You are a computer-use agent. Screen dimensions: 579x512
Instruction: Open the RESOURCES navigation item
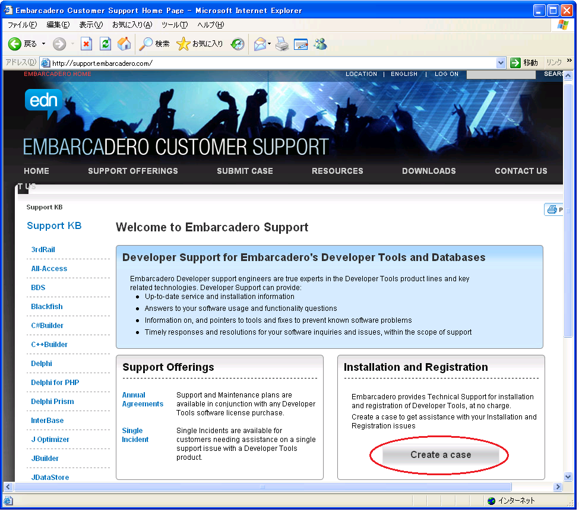pyautogui.click(x=337, y=171)
